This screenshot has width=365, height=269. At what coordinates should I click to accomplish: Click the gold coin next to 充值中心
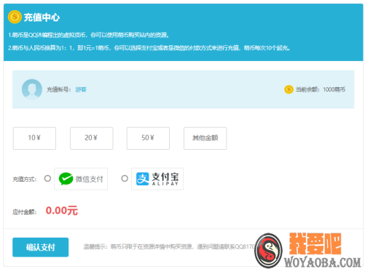coord(15,17)
